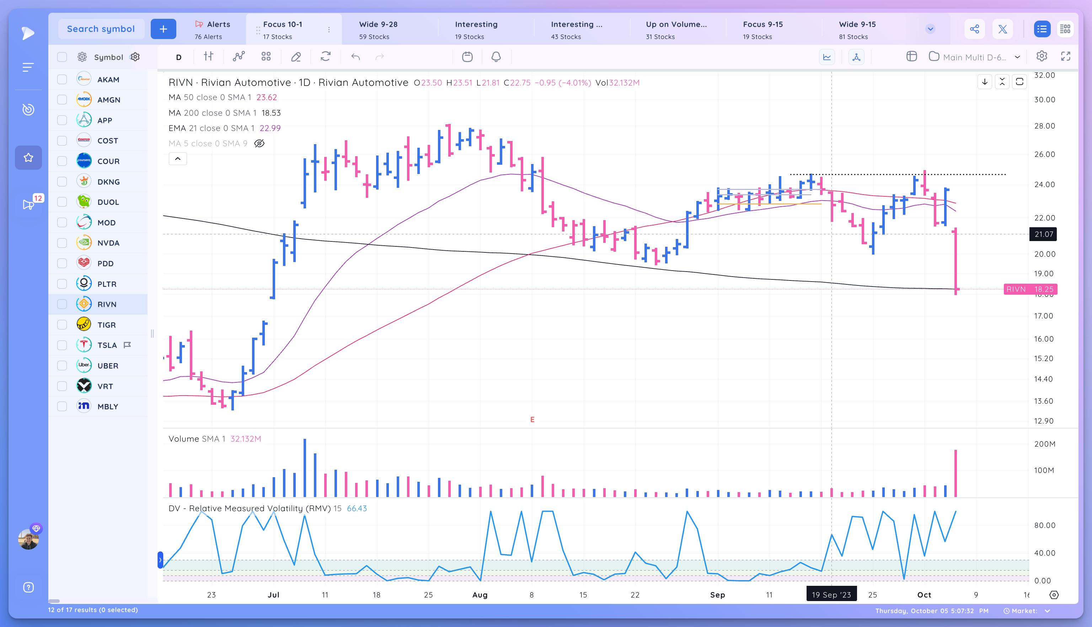The width and height of the screenshot is (1092, 627).
Task: Switch to Up on Volume tab
Action: [678, 30]
